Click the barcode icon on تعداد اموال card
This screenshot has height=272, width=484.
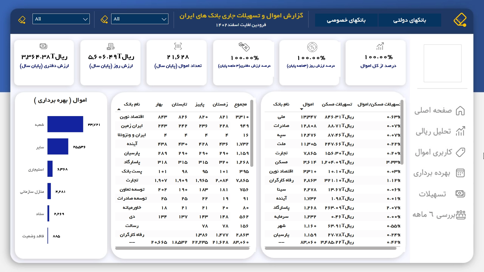click(x=178, y=46)
